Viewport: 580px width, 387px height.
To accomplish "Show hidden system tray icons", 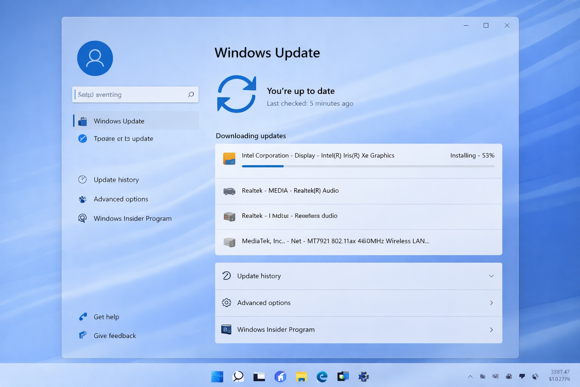I will pyautogui.click(x=470, y=376).
